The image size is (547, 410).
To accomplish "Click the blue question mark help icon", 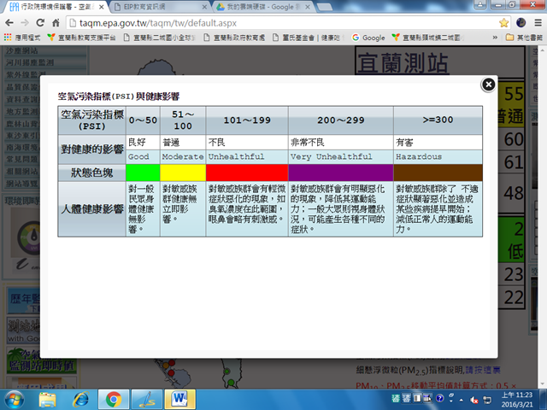I will pos(440,398).
